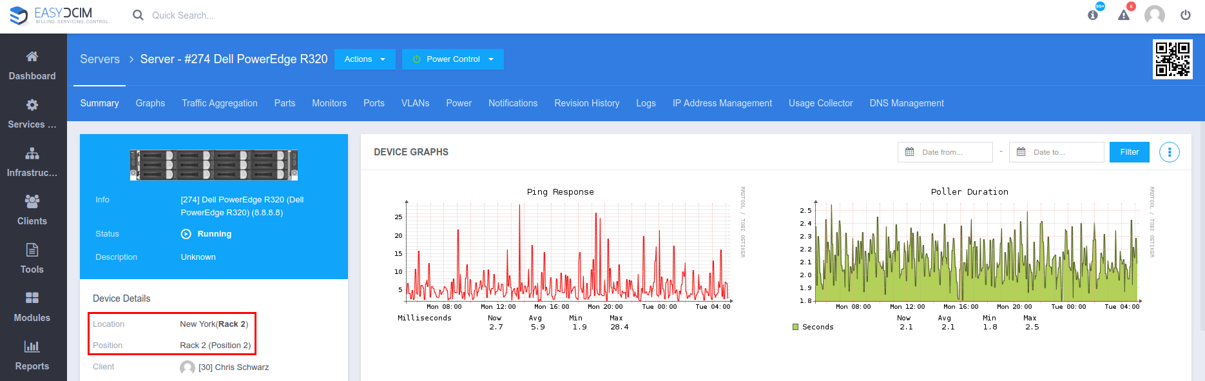Open the Modules sidebar section

pyautogui.click(x=32, y=308)
